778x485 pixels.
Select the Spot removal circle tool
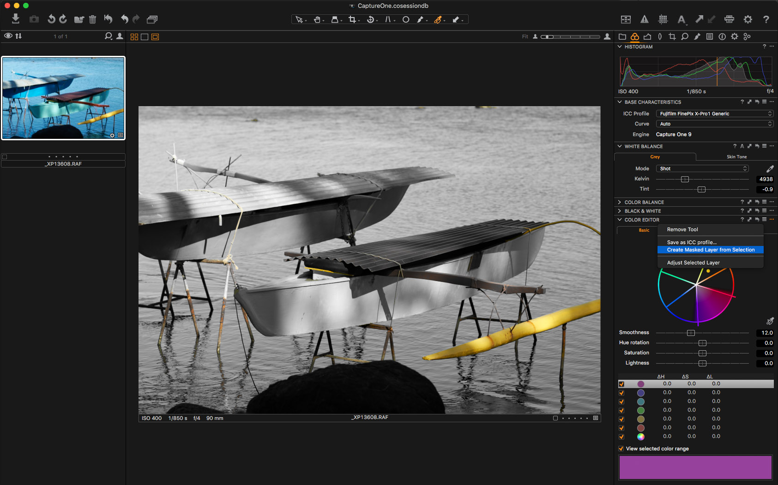[x=406, y=19]
